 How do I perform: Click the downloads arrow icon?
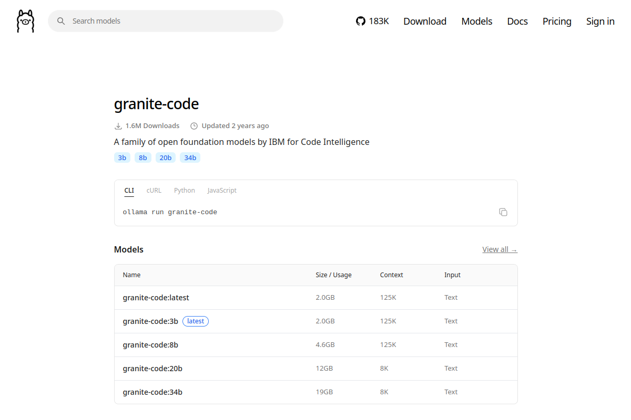point(118,126)
